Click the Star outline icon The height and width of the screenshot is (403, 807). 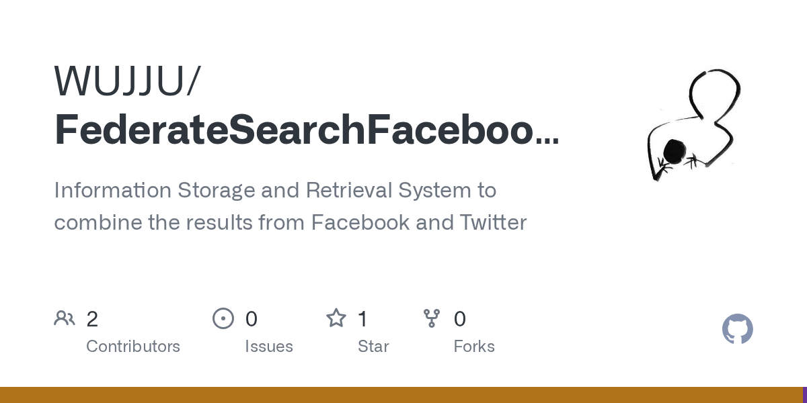336,318
